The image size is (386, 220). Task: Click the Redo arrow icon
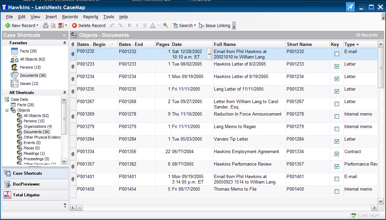120,25
